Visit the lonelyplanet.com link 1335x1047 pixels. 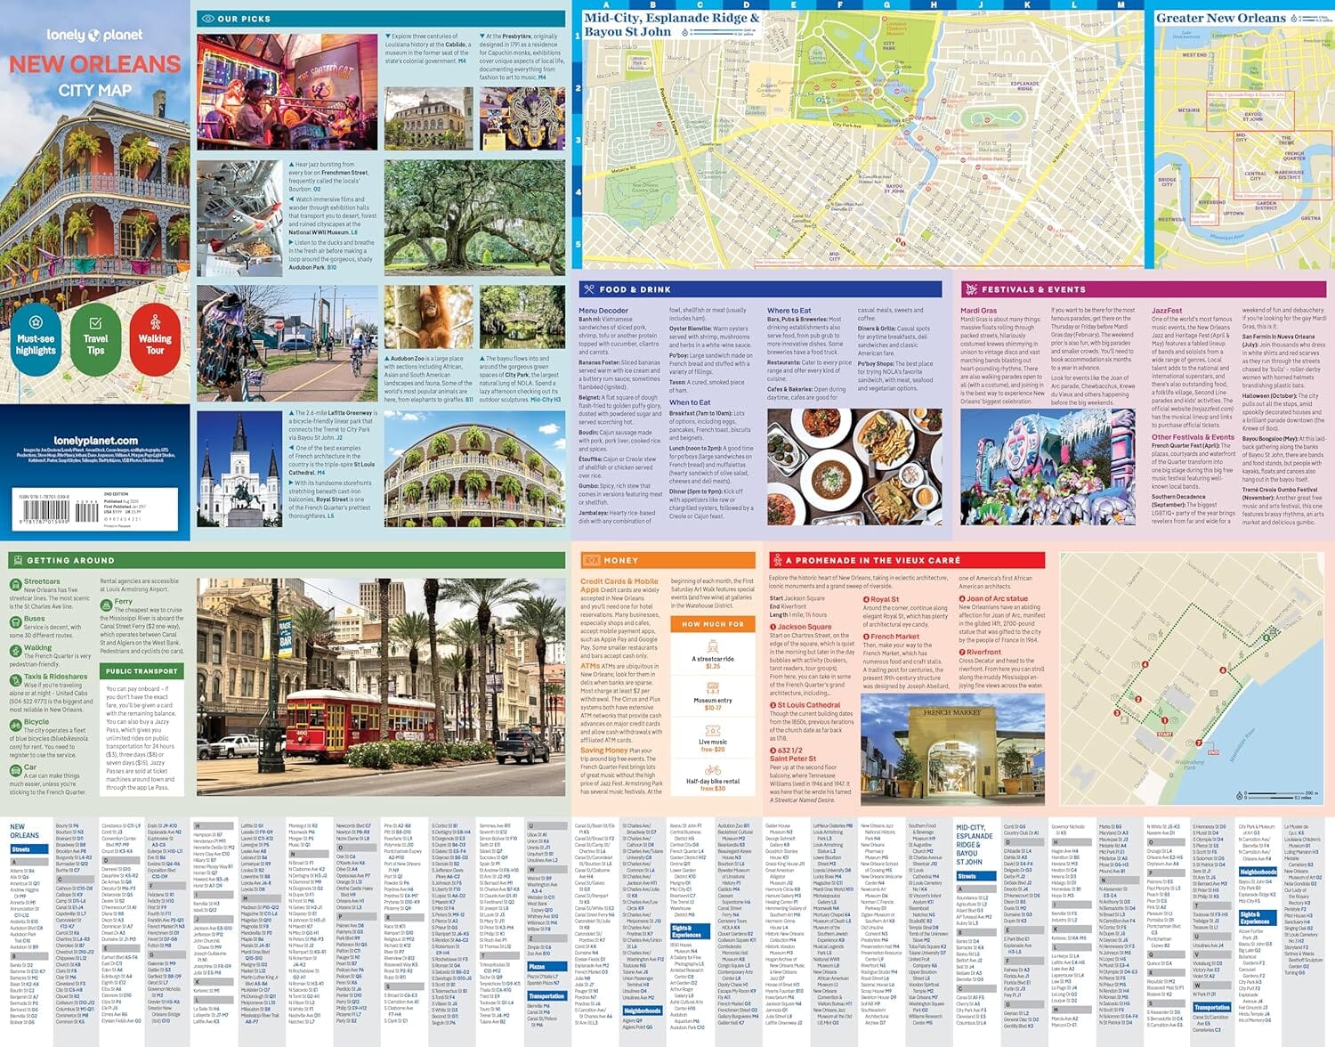point(95,440)
